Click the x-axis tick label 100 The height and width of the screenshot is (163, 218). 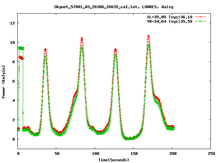click(96, 153)
